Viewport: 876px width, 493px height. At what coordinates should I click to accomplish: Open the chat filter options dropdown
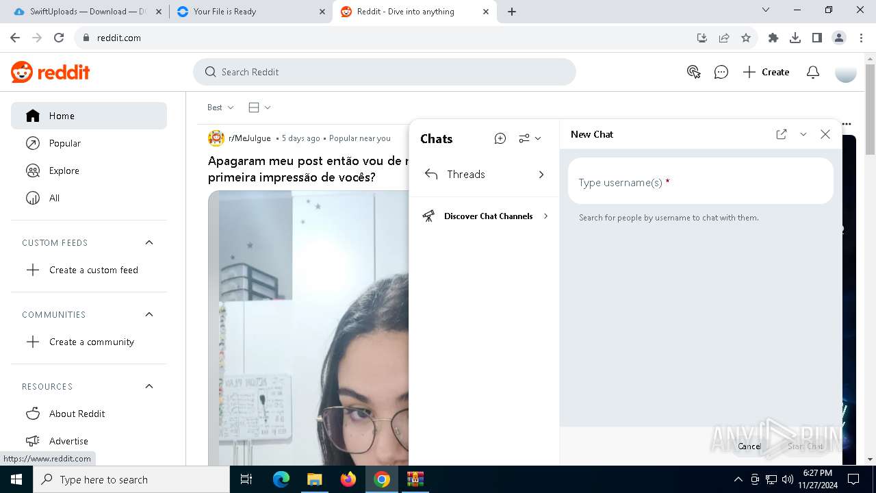point(530,138)
